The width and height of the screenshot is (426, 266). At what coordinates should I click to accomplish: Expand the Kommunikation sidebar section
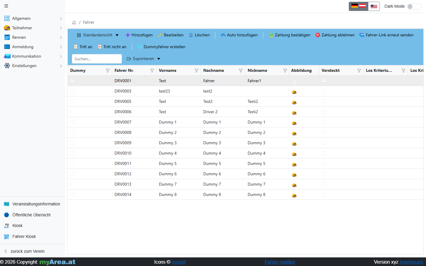33,56
